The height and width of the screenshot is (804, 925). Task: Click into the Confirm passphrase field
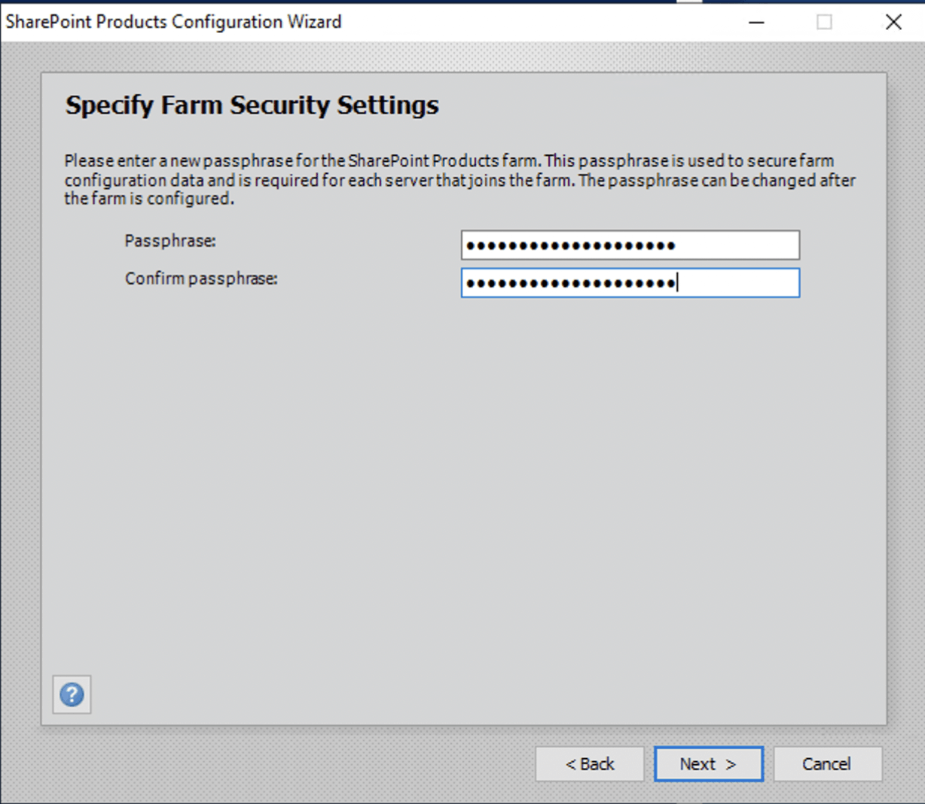630,283
